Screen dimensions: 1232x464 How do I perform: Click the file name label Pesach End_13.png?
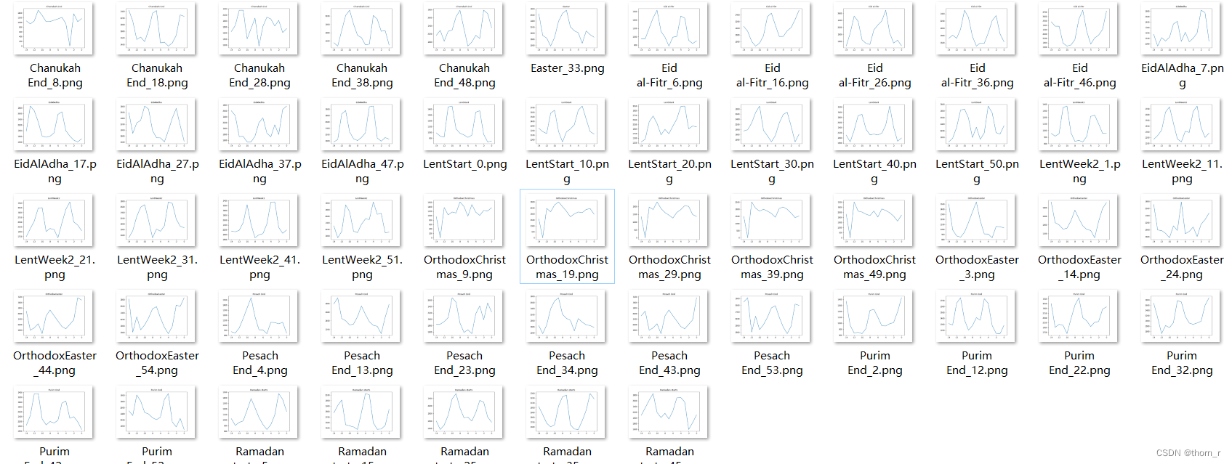point(362,363)
